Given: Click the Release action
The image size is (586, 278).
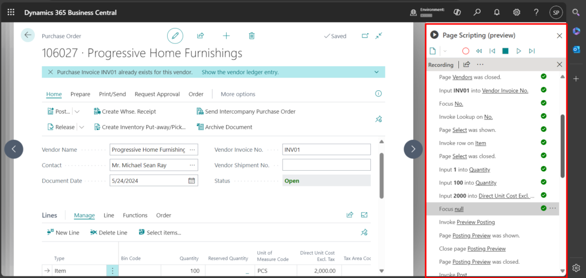Looking at the screenshot, I should 61,127.
